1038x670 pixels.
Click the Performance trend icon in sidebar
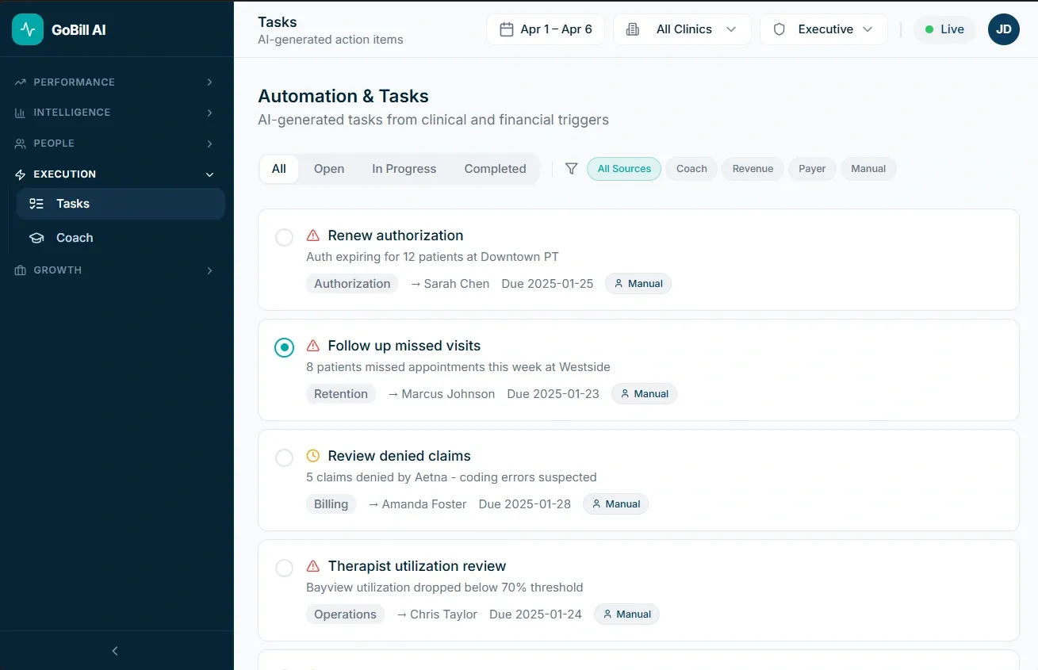[x=20, y=82]
